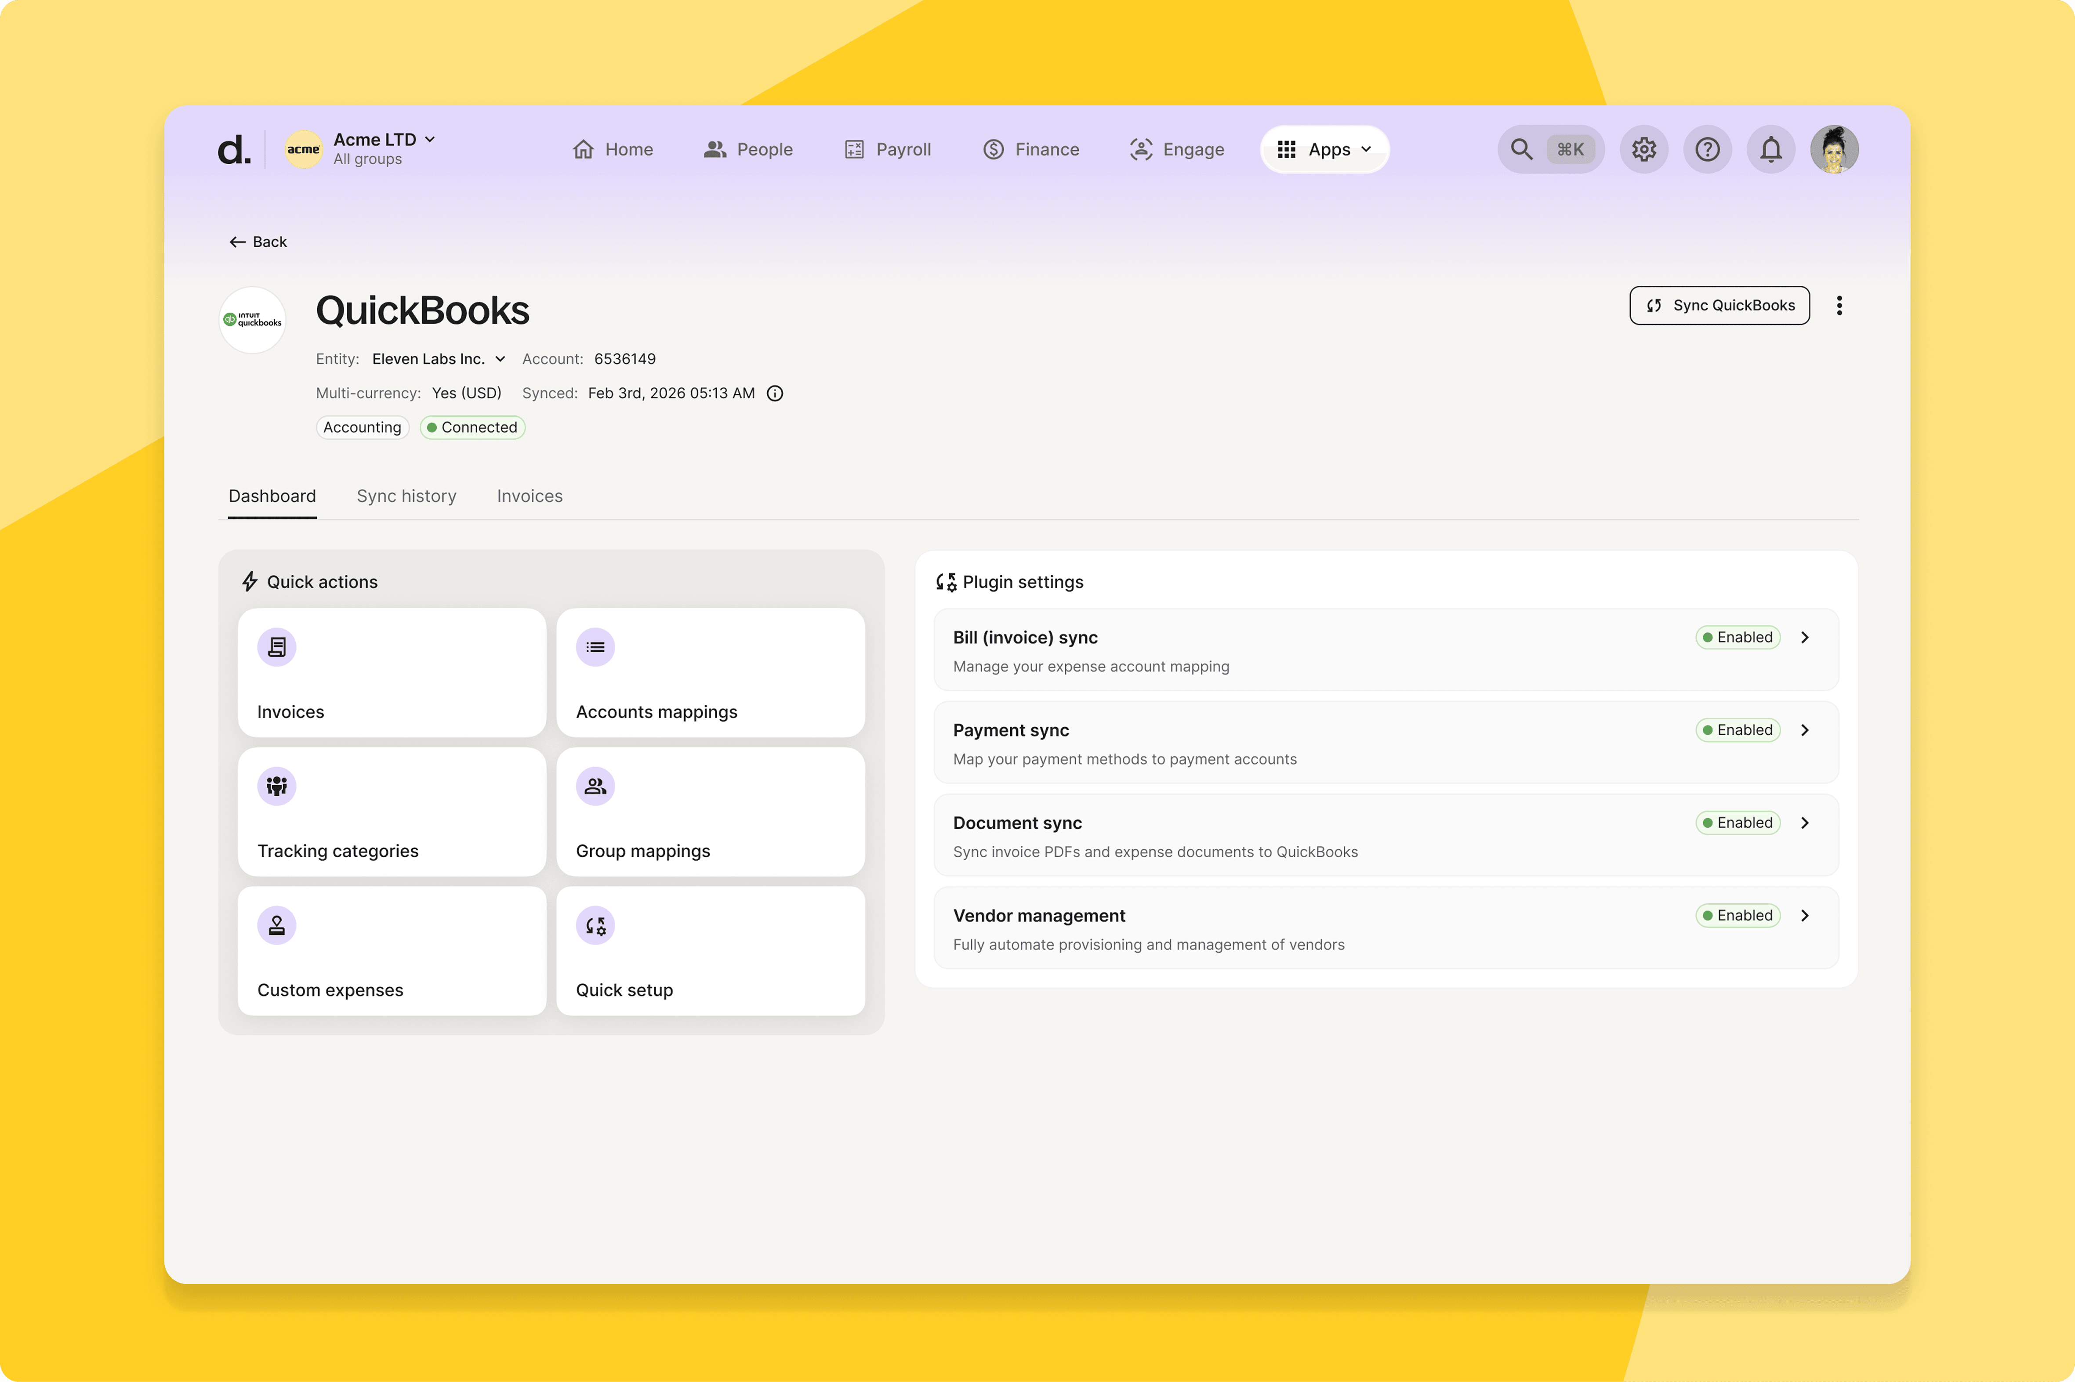
Task: Open the three-dot more options menu
Action: pyautogui.click(x=1839, y=305)
